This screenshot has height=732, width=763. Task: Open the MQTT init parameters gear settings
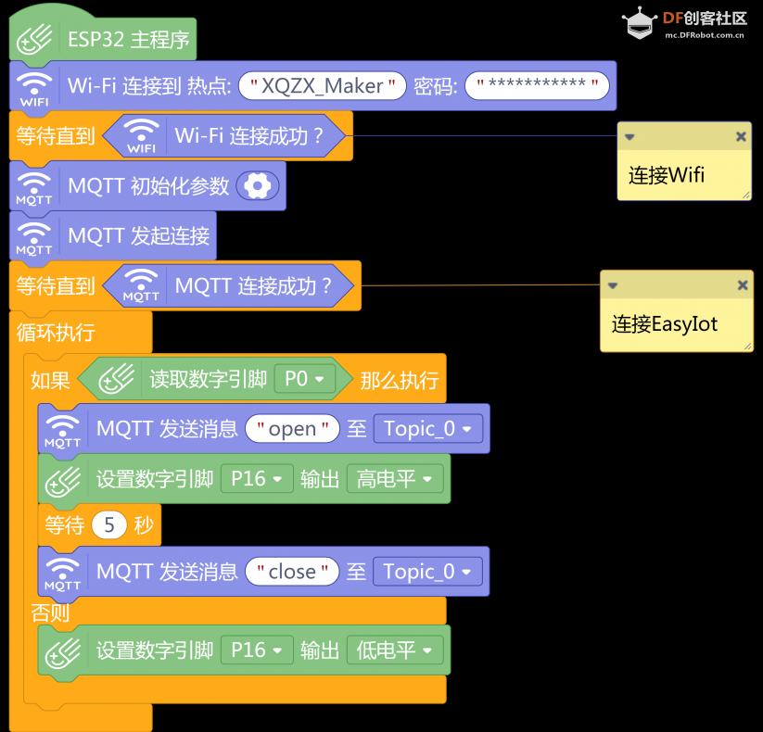[x=258, y=186]
